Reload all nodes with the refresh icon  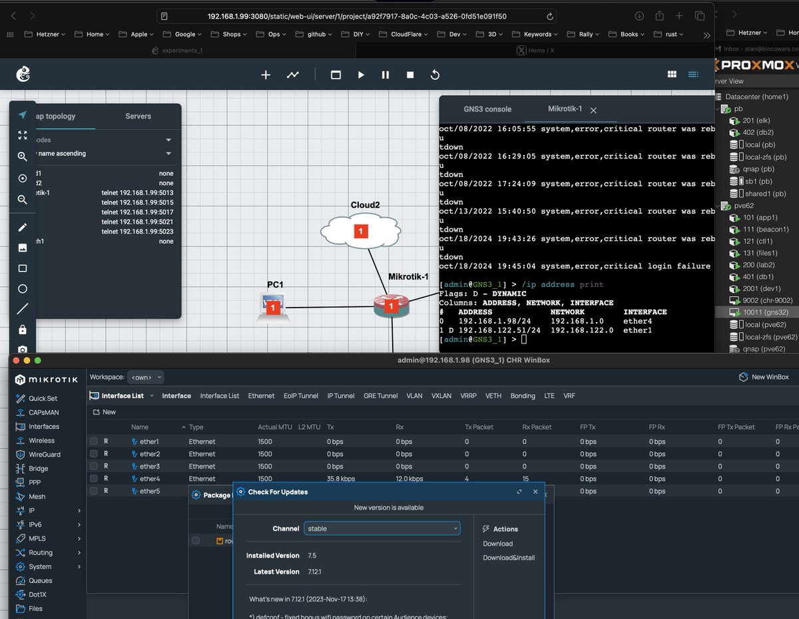tap(435, 75)
